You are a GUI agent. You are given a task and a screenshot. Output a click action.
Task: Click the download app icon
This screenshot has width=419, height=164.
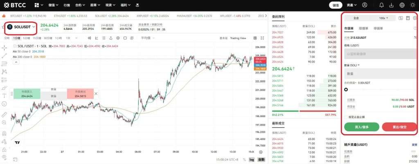tap(392, 5)
